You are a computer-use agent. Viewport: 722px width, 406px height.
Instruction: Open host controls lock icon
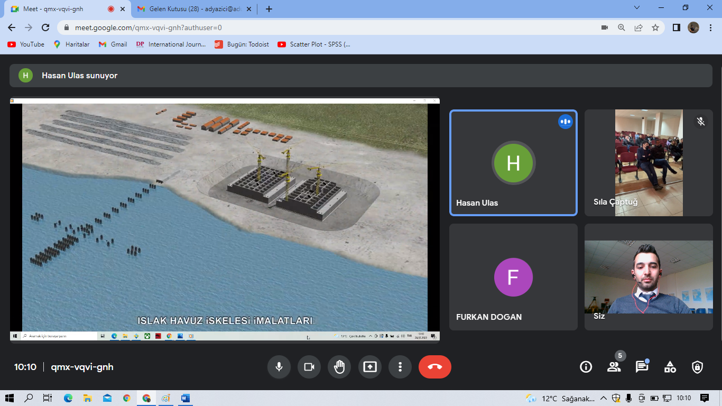698,367
